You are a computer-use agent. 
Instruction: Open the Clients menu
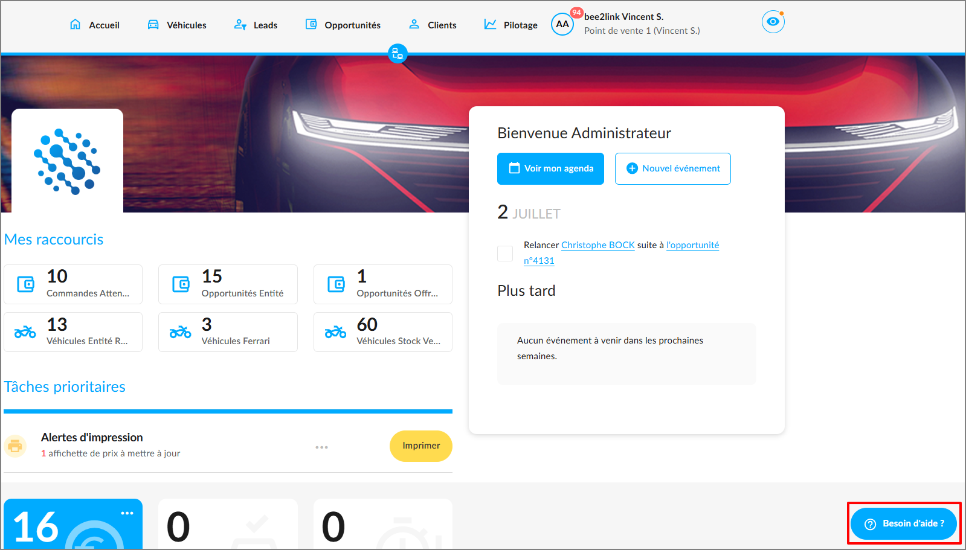tap(433, 25)
